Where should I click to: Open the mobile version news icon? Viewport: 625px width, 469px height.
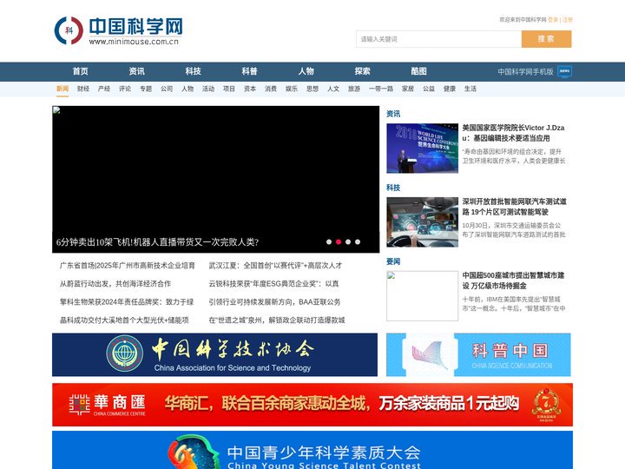coord(564,71)
